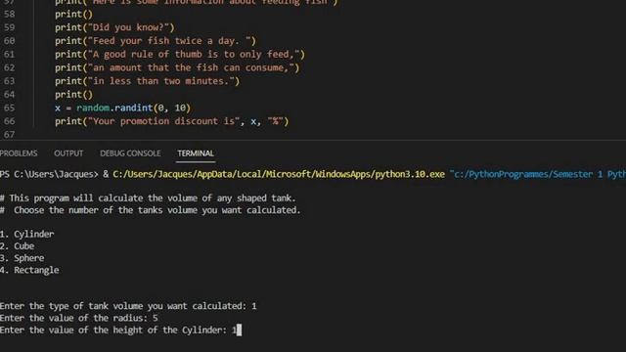Screen dimensions: 626x352
Task: Click the "an amount that the fish" line
Action: (177, 67)
